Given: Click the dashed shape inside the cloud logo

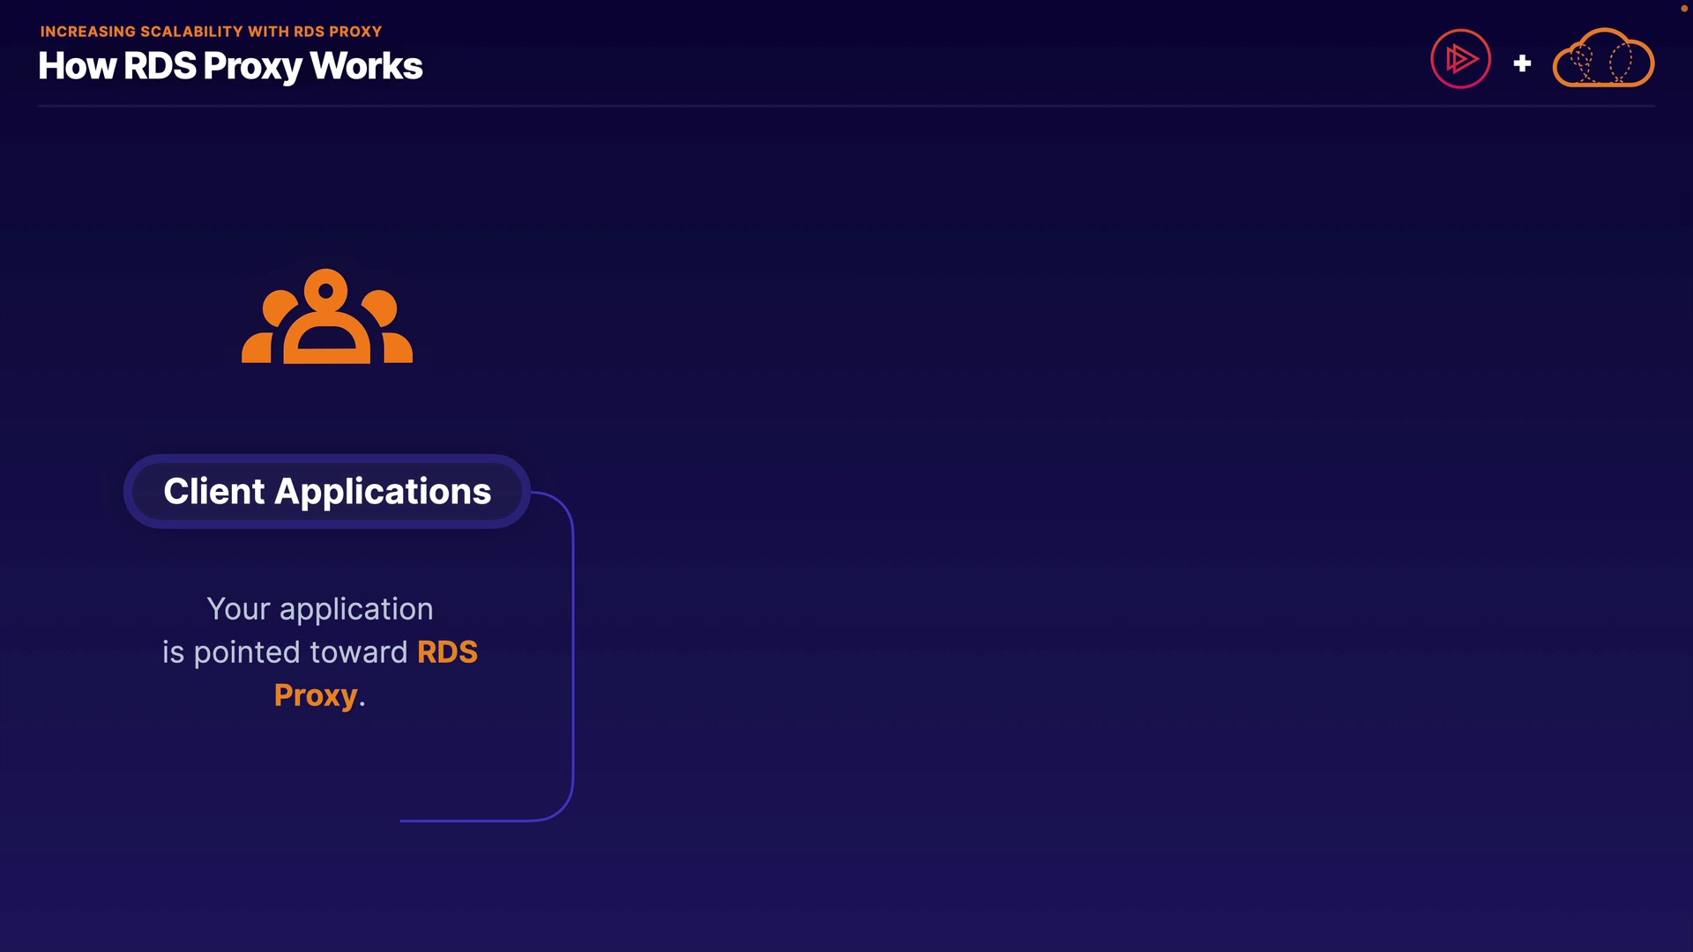Looking at the screenshot, I should click(x=1621, y=62).
